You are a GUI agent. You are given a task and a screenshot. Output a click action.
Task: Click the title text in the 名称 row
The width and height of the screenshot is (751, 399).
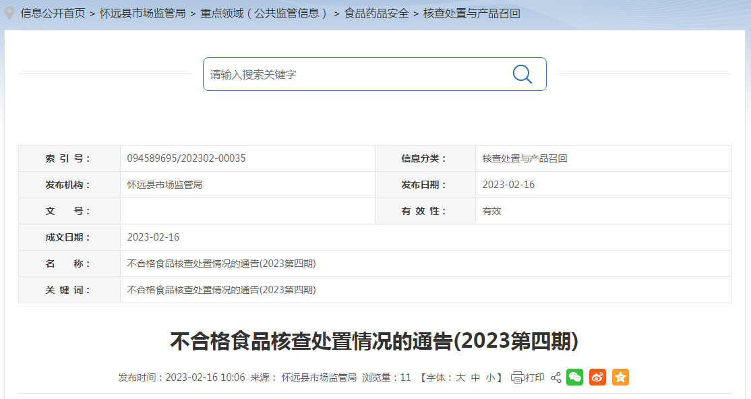pyautogui.click(x=221, y=264)
